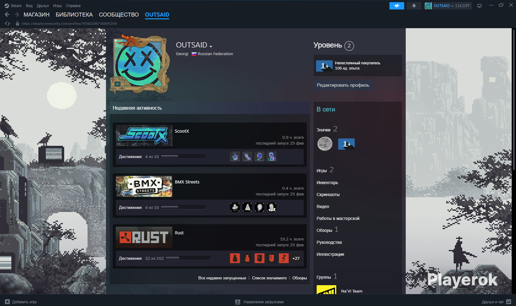Screen dimensions: 516x306
Task: Click the padlock icon beside the URL
Action: pos(18,24)
